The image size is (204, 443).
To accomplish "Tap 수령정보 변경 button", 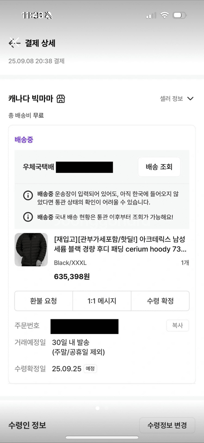I will (x=167, y=425).
